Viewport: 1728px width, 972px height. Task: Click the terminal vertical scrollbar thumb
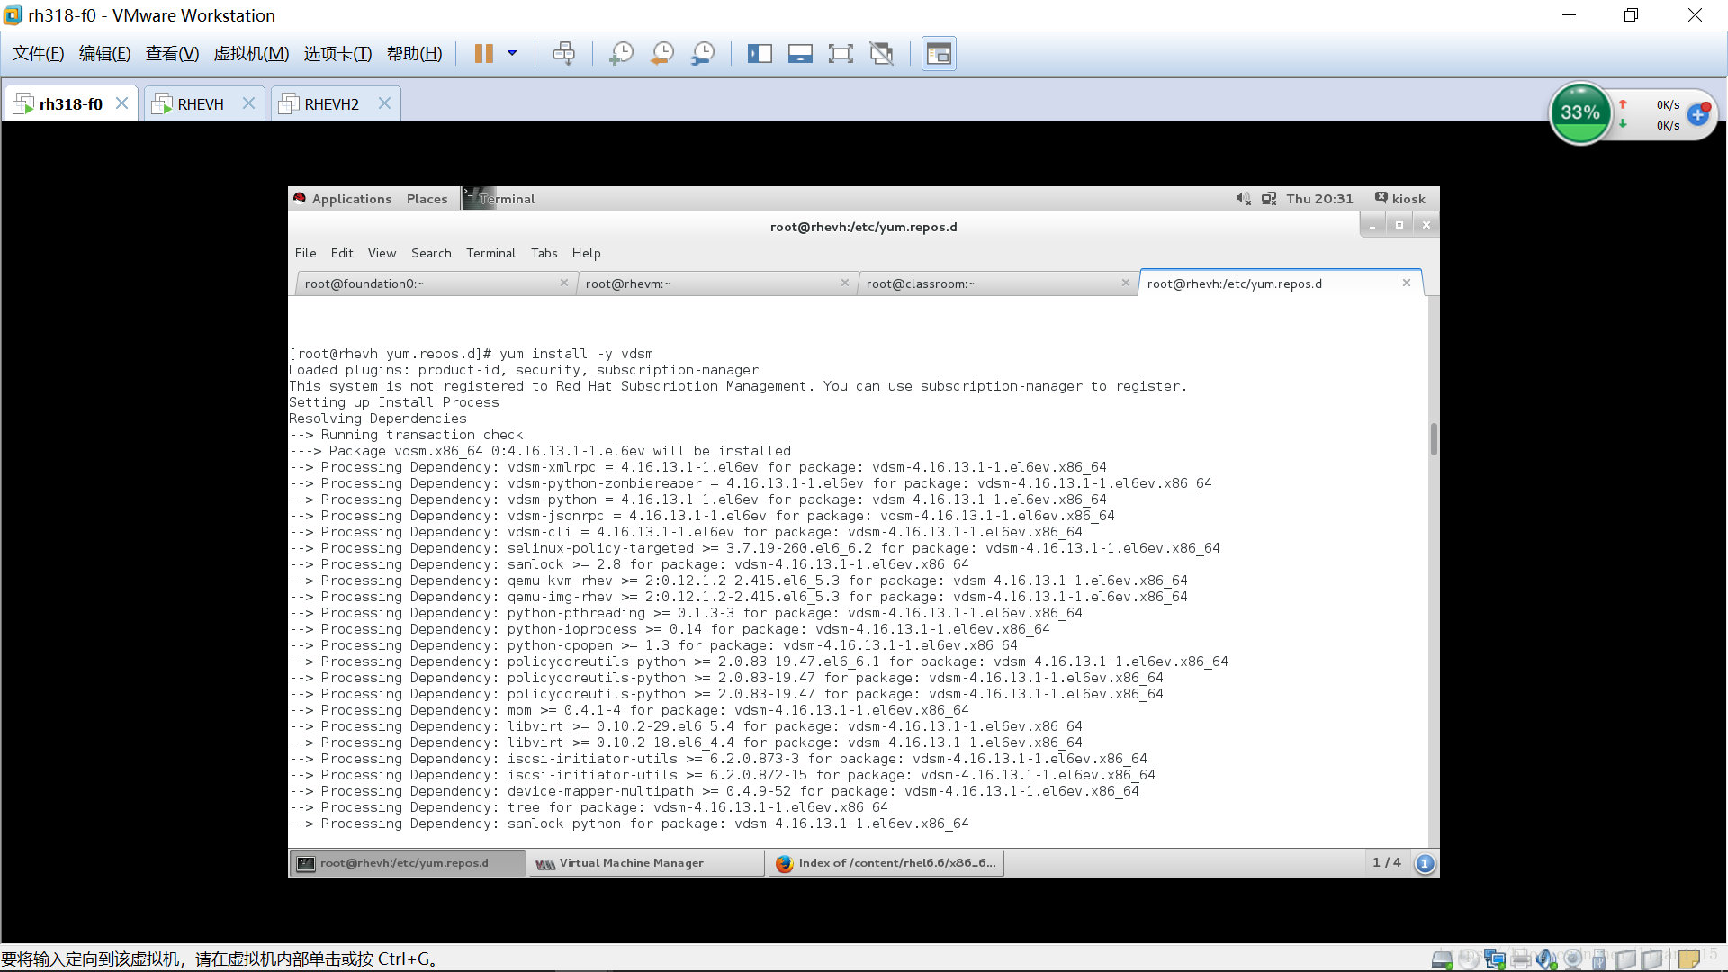[x=1434, y=439]
